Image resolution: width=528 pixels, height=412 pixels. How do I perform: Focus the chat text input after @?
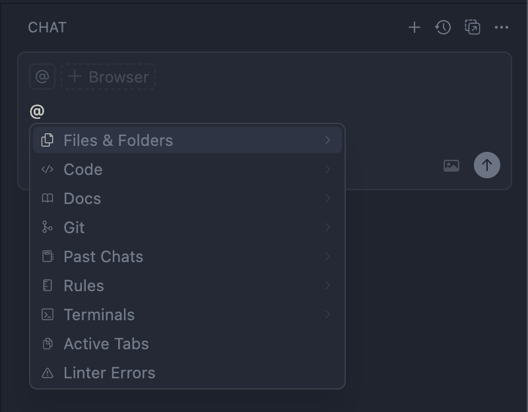[x=198, y=111]
